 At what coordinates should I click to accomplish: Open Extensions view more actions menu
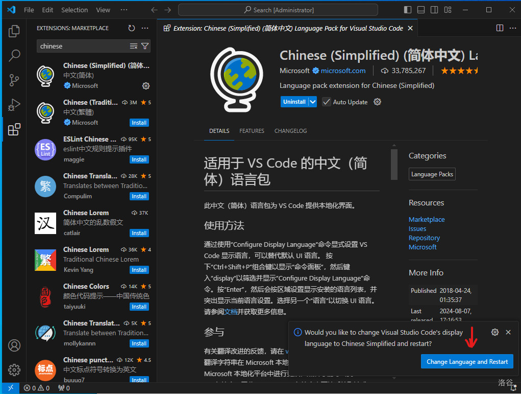point(145,28)
